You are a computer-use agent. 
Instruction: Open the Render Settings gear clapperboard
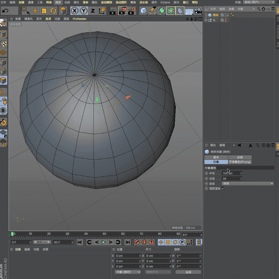pyautogui.click(x=132, y=11)
